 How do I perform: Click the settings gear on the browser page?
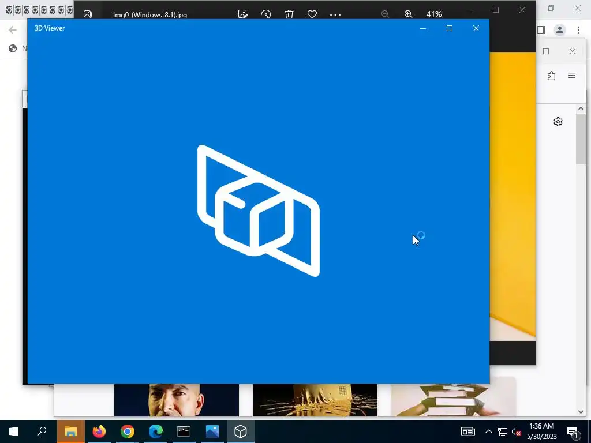click(x=558, y=122)
